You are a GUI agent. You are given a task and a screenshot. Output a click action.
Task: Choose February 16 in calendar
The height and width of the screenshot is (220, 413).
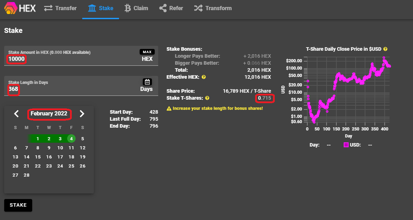49,157
